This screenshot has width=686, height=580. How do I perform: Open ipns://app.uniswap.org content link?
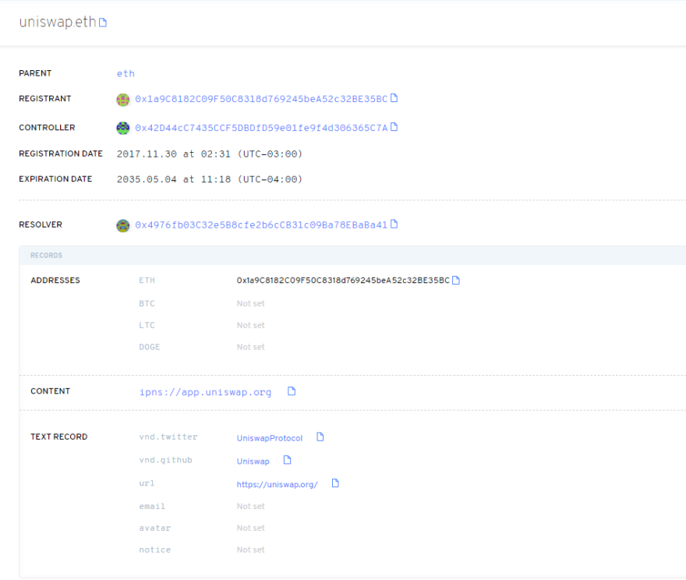(x=205, y=392)
